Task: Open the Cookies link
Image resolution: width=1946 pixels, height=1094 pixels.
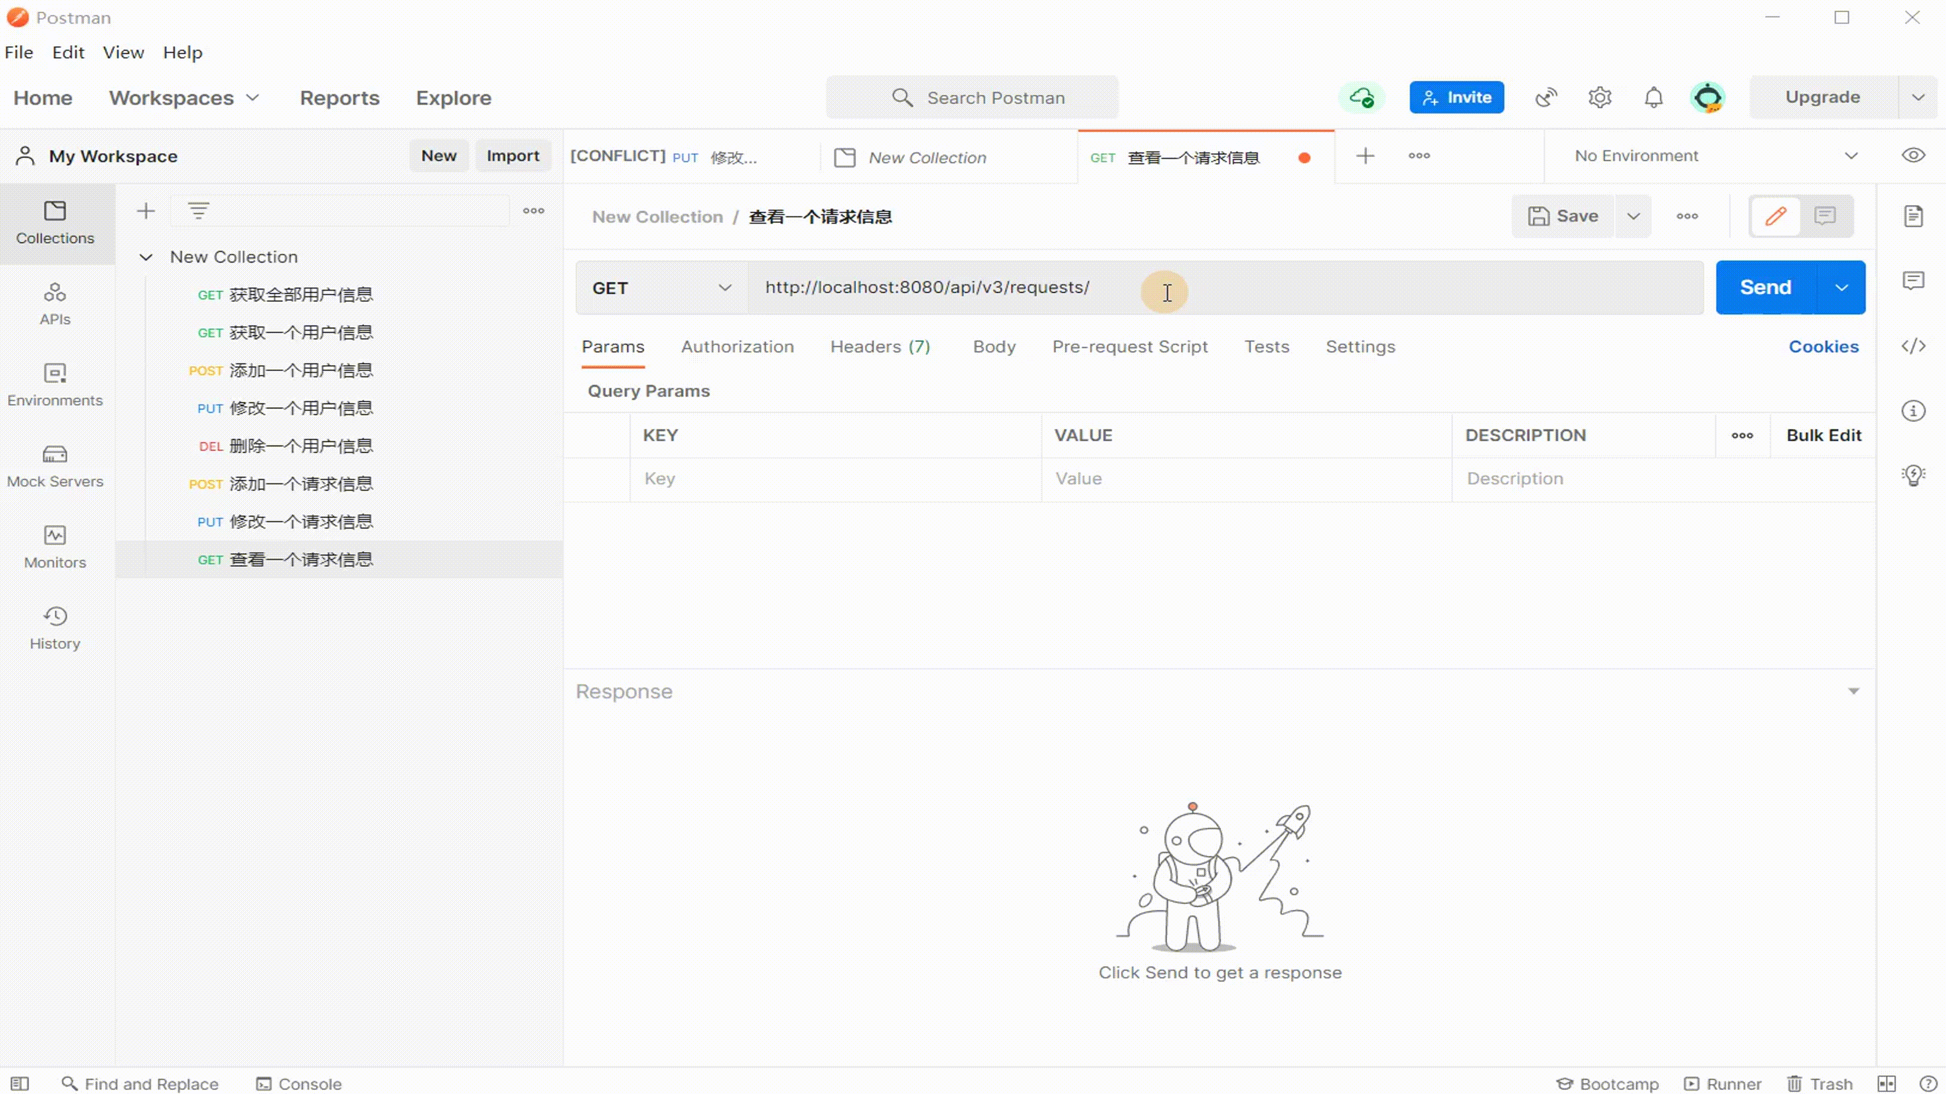Action: [x=1824, y=346]
